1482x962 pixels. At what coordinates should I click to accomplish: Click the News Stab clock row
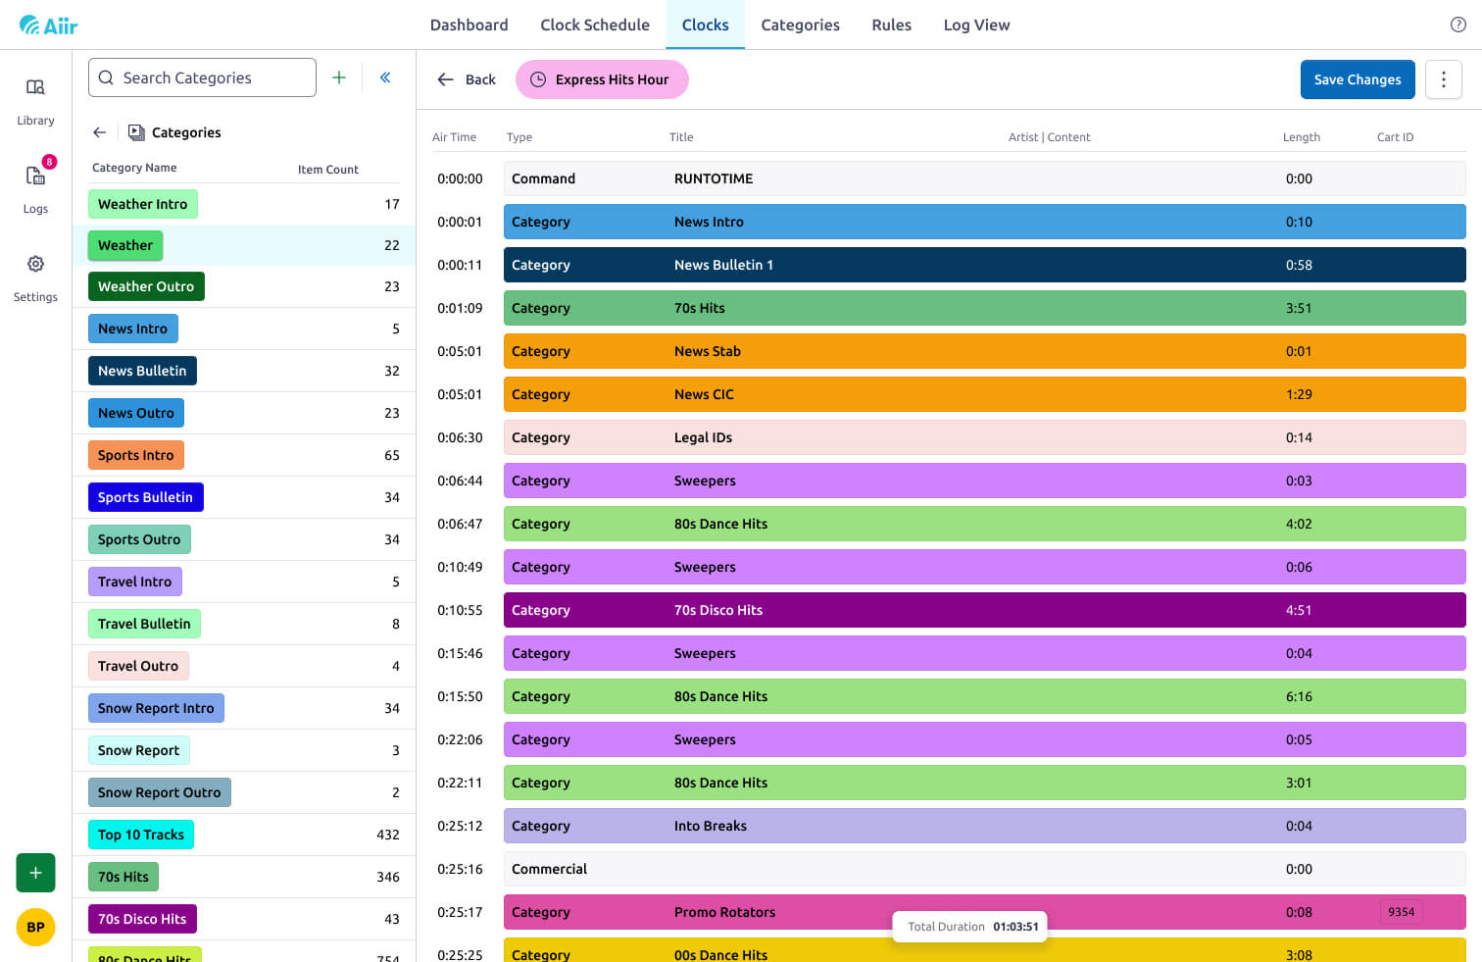[985, 351]
